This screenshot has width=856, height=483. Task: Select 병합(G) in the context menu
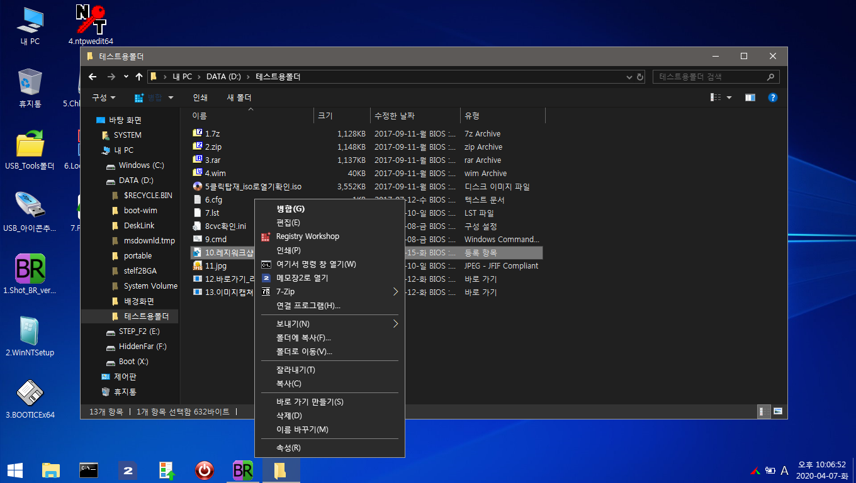coord(329,209)
